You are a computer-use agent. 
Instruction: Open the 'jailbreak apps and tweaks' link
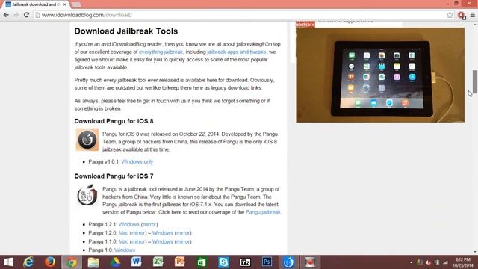click(237, 52)
